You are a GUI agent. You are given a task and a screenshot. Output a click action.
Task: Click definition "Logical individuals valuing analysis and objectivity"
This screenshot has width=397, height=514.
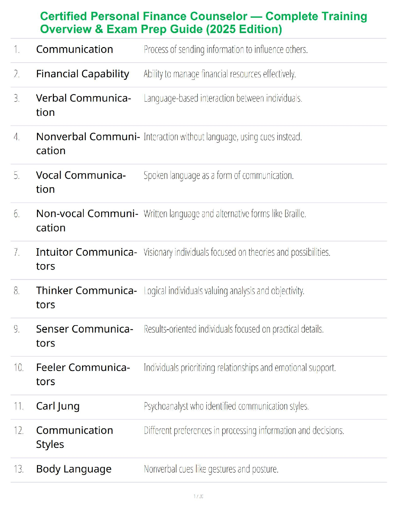coord(224,291)
